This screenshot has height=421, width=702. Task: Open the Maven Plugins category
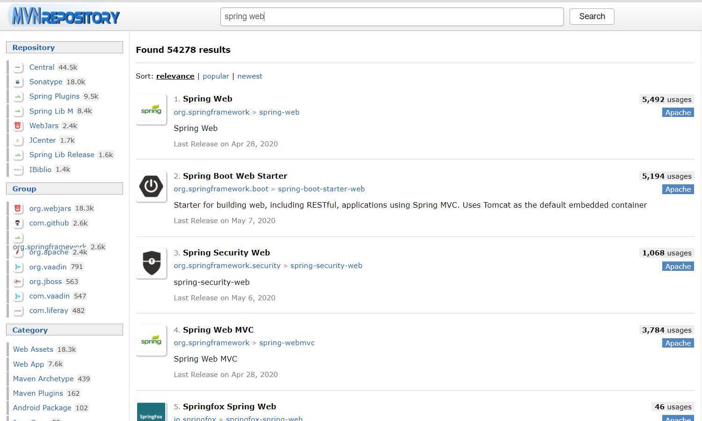tap(38, 393)
